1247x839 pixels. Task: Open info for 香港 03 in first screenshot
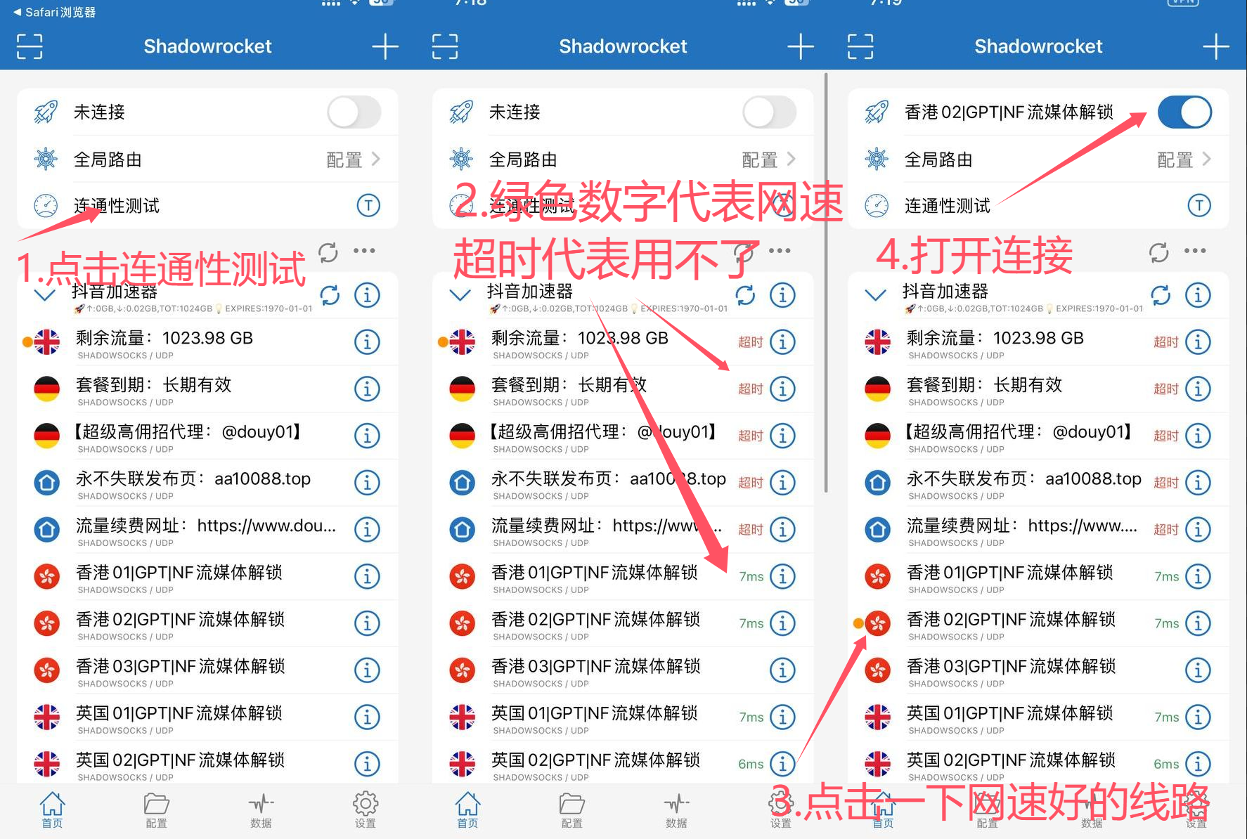(x=367, y=670)
